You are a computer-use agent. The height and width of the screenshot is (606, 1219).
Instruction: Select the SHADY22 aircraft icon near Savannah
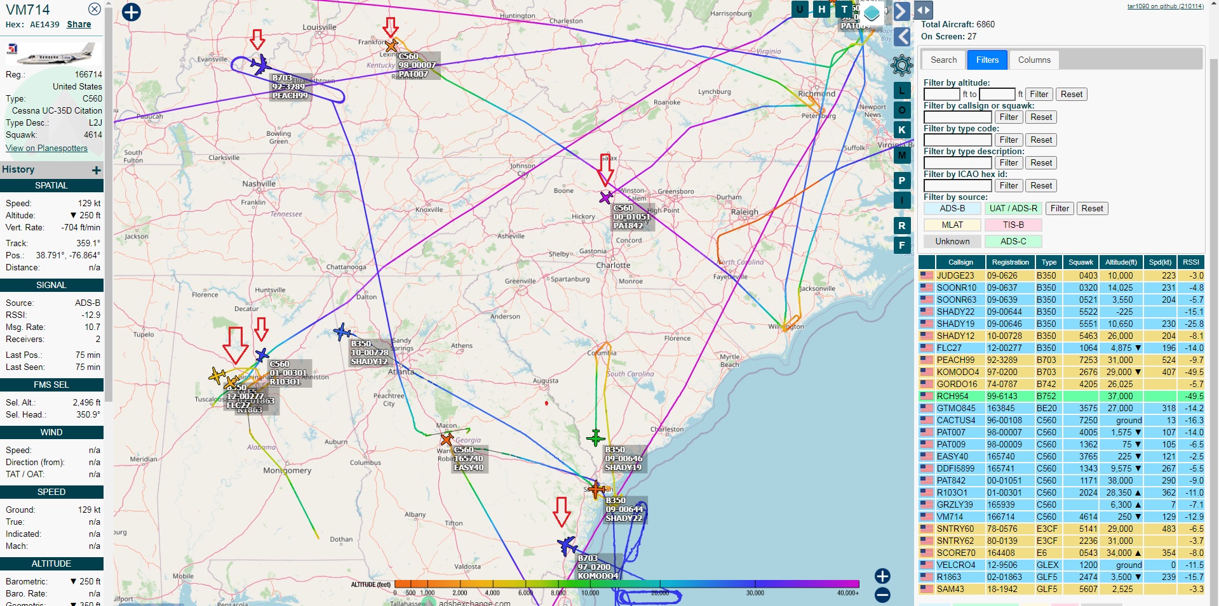[596, 489]
